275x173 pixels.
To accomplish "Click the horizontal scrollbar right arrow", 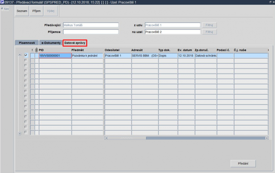I will (x=267, y=138).
